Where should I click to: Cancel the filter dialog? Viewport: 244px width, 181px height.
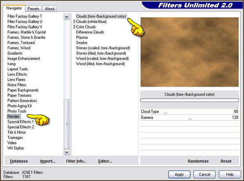tap(204, 174)
